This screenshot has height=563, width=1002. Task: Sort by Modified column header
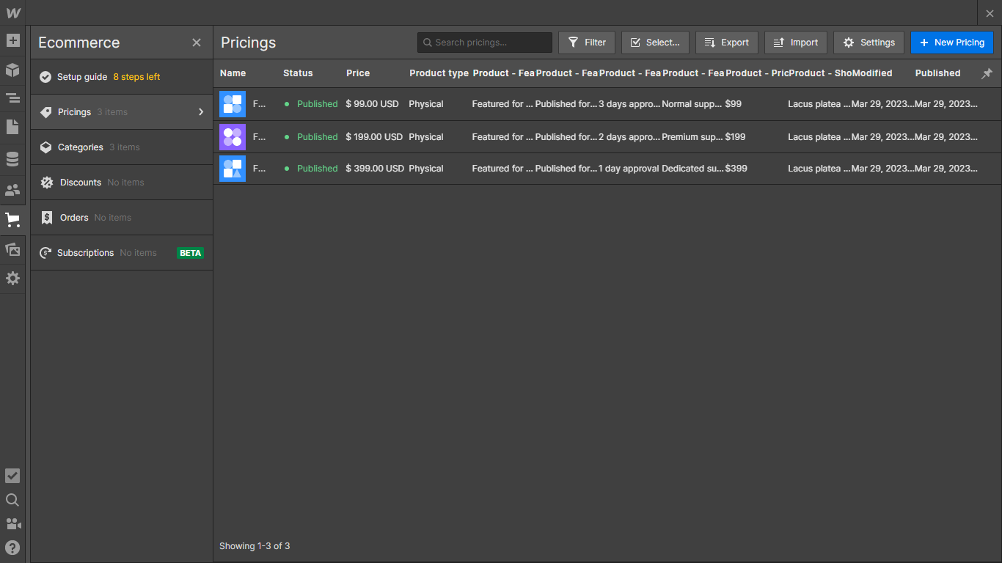click(x=872, y=73)
